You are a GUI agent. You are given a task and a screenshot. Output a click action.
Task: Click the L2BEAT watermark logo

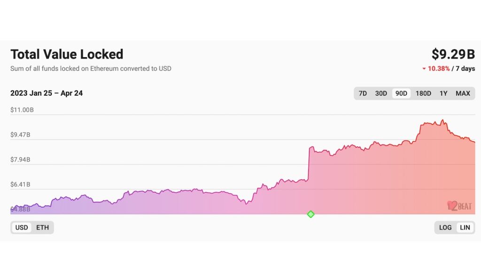pos(459,206)
